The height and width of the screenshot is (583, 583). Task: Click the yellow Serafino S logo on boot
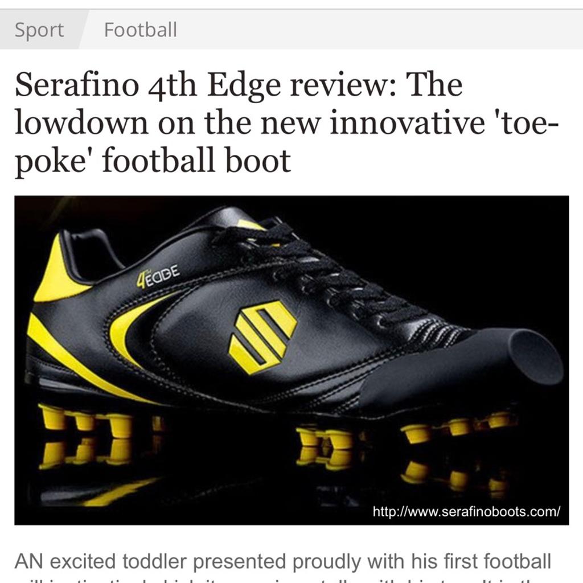[x=262, y=337]
